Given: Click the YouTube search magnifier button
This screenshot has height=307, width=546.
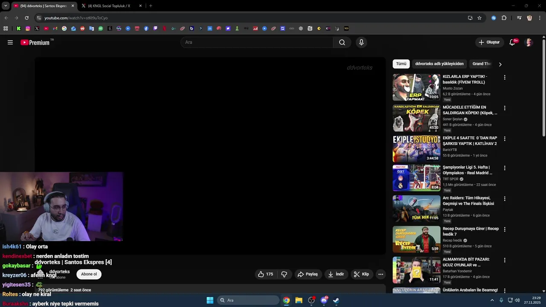Looking at the screenshot, I should [x=342, y=42].
